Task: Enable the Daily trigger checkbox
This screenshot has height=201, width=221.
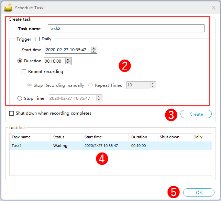Action: pos(37,39)
